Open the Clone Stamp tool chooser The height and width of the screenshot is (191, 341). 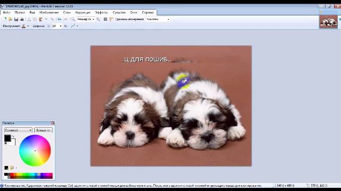pos(25,26)
